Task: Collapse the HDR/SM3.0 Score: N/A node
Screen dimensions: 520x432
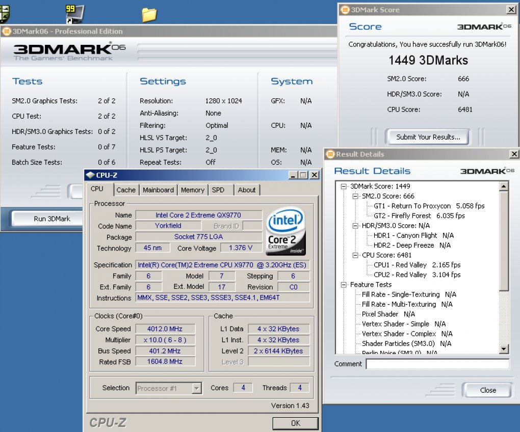Action: pyautogui.click(x=355, y=226)
